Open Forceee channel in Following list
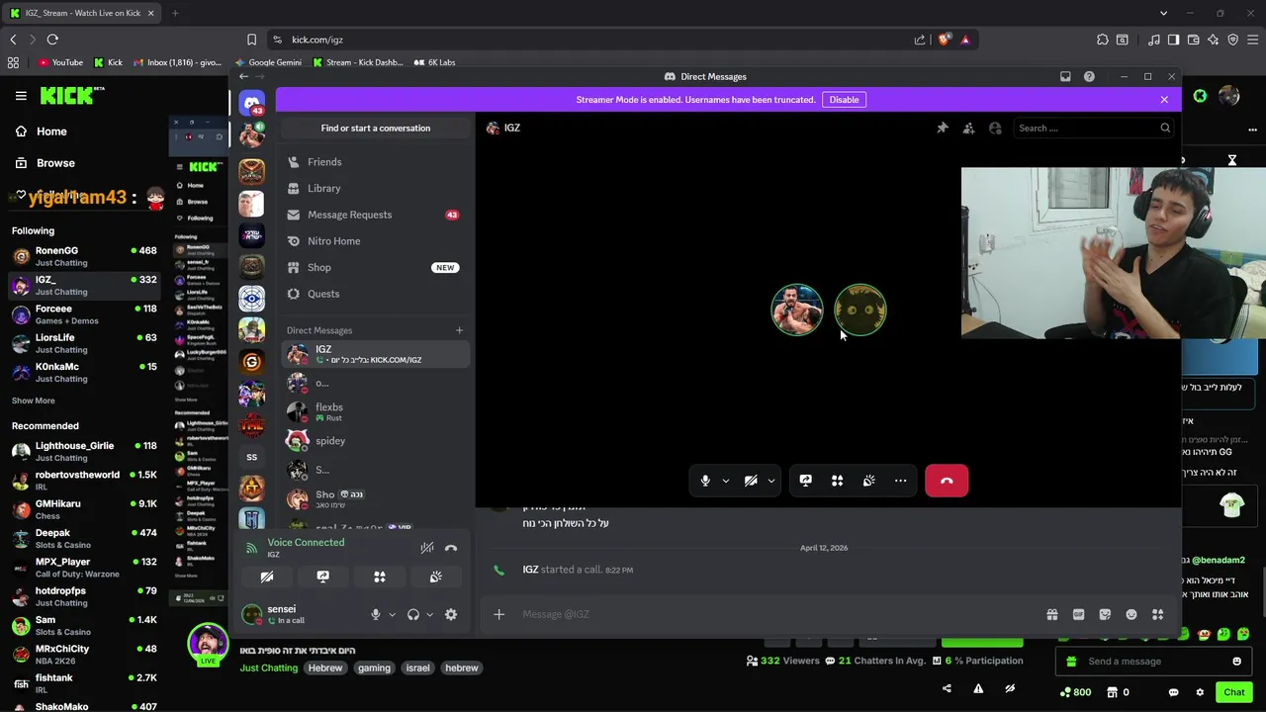Image resolution: width=1266 pixels, height=712 pixels. [84, 314]
